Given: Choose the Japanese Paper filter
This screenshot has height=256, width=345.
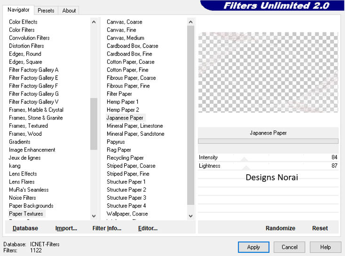Looking at the screenshot, I should [x=125, y=117].
